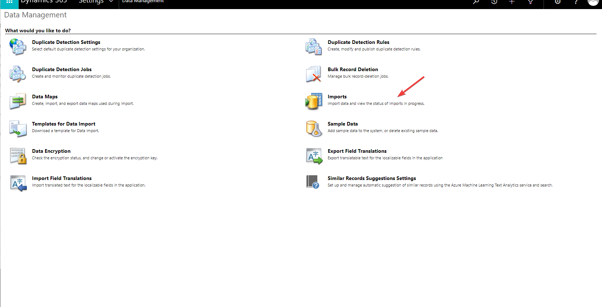Click the Duplicate Detection Jobs magnifier icon
This screenshot has width=602, height=307.
(x=18, y=74)
